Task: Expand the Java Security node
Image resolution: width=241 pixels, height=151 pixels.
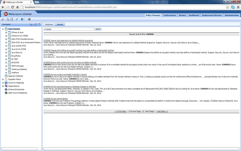Action: [x=6, y=53]
